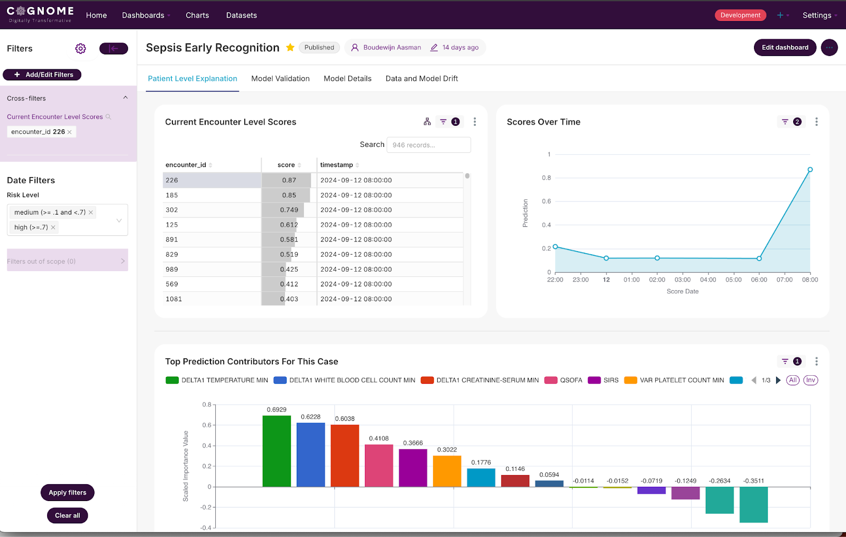This screenshot has height=537, width=846.
Task: Click the orange 0.3022 bar in contributors chart
Action: pyautogui.click(x=447, y=471)
